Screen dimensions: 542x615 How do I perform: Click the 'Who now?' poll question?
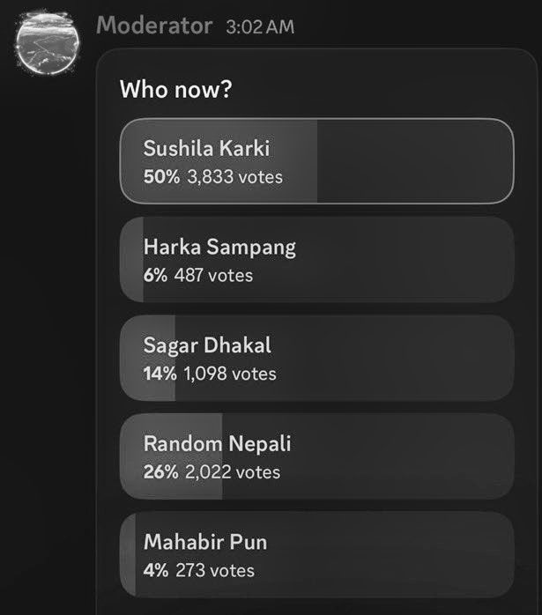click(175, 89)
